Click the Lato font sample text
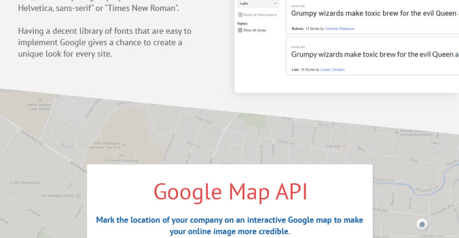Image resolution: width=459 pixels, height=238 pixels. click(375, 55)
